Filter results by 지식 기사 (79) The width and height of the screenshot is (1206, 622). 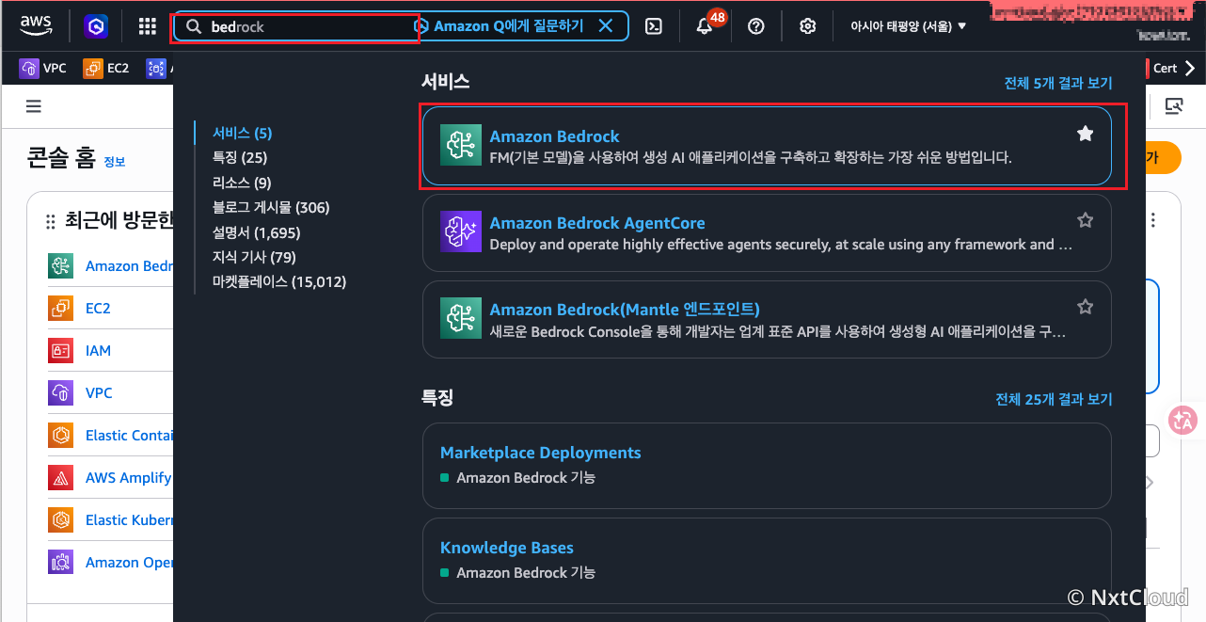tap(255, 257)
